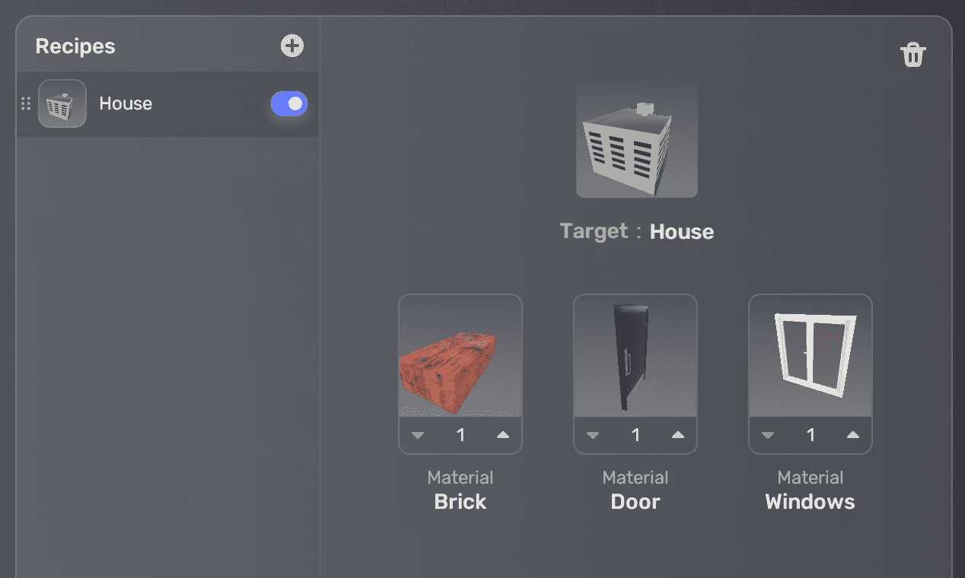Decrease Brick quantity with down arrow
The width and height of the screenshot is (965, 578).
click(x=418, y=435)
